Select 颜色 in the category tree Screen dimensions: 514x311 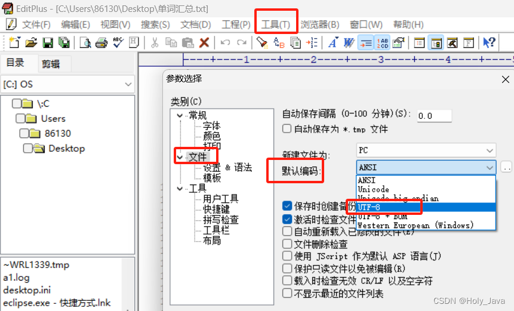pyautogui.click(x=212, y=136)
